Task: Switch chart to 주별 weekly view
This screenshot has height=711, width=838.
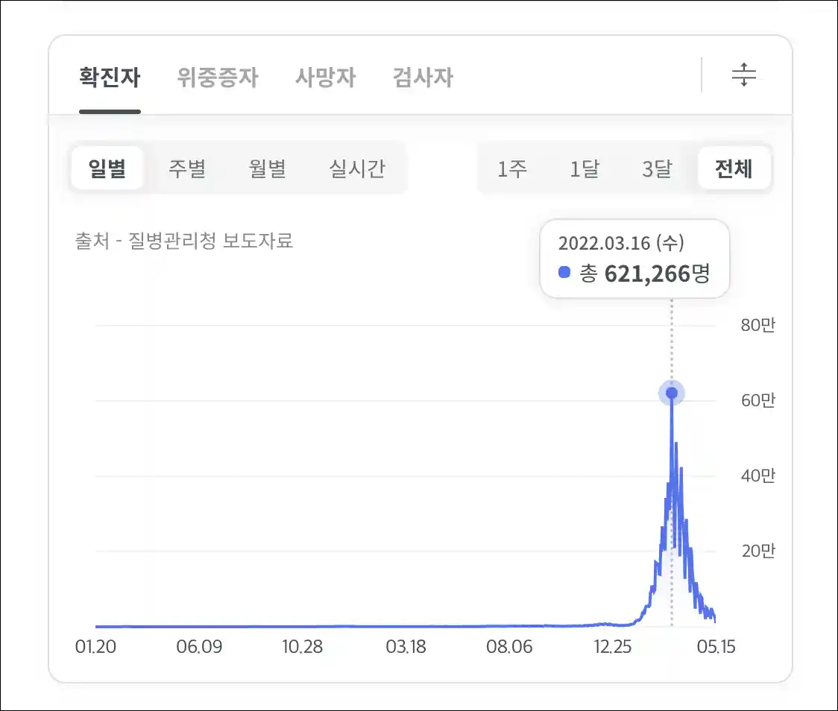Action: point(186,168)
